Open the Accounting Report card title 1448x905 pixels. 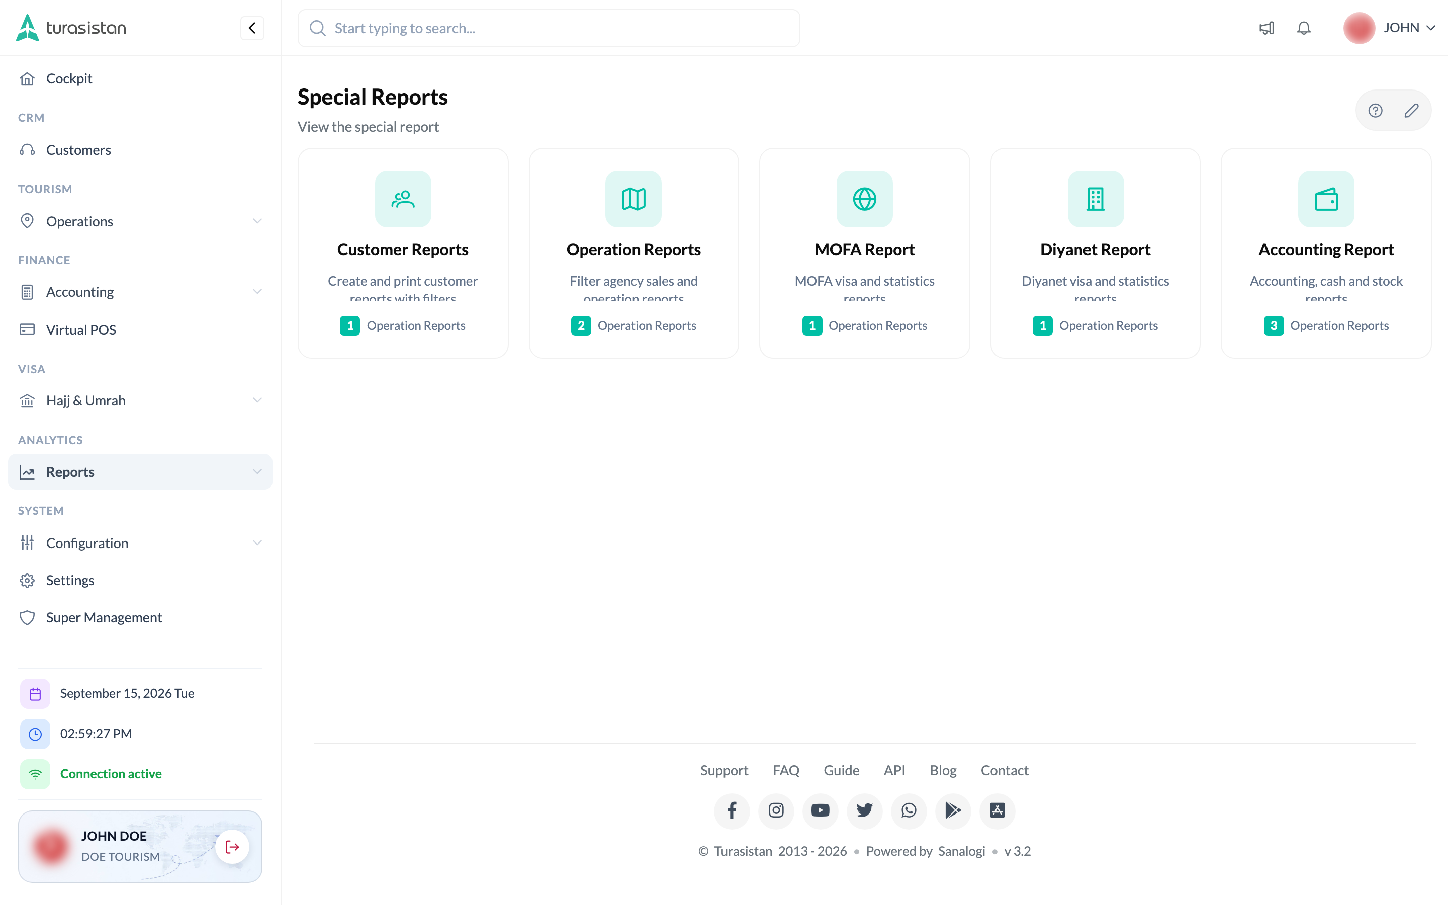point(1326,249)
